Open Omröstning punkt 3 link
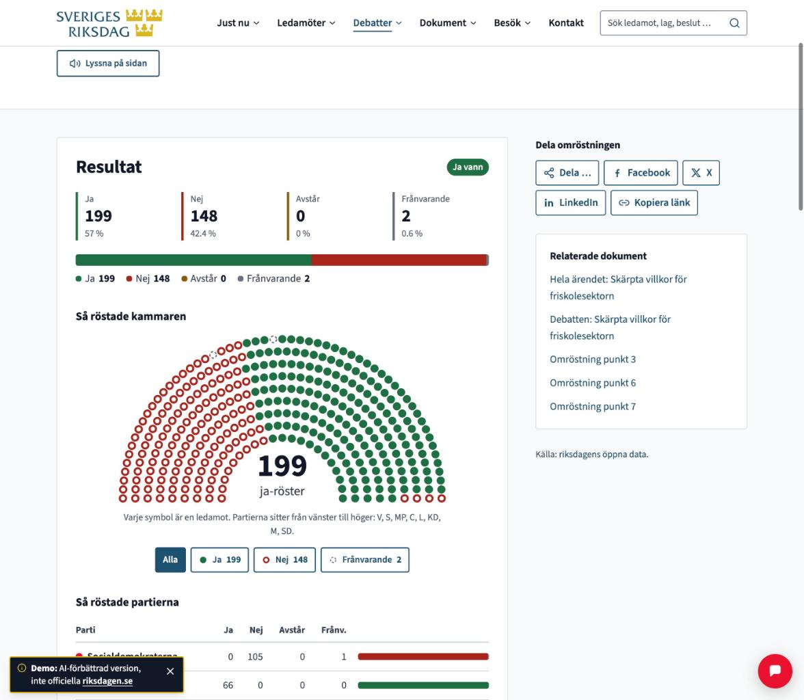Image resolution: width=804 pixels, height=700 pixels. point(593,360)
